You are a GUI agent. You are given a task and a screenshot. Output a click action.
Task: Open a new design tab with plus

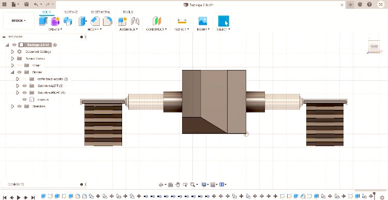(350, 5)
